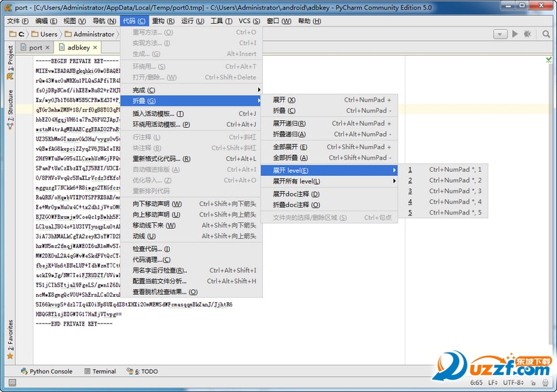Open the run configuration dropdown

coord(500,34)
